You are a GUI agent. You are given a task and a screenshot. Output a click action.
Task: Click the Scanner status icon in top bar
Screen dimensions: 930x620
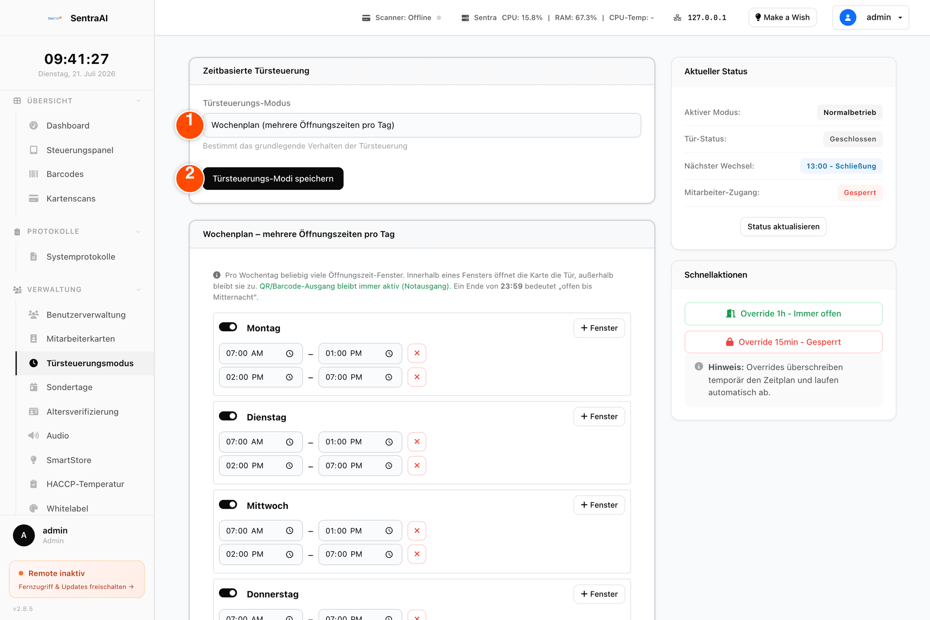366,18
